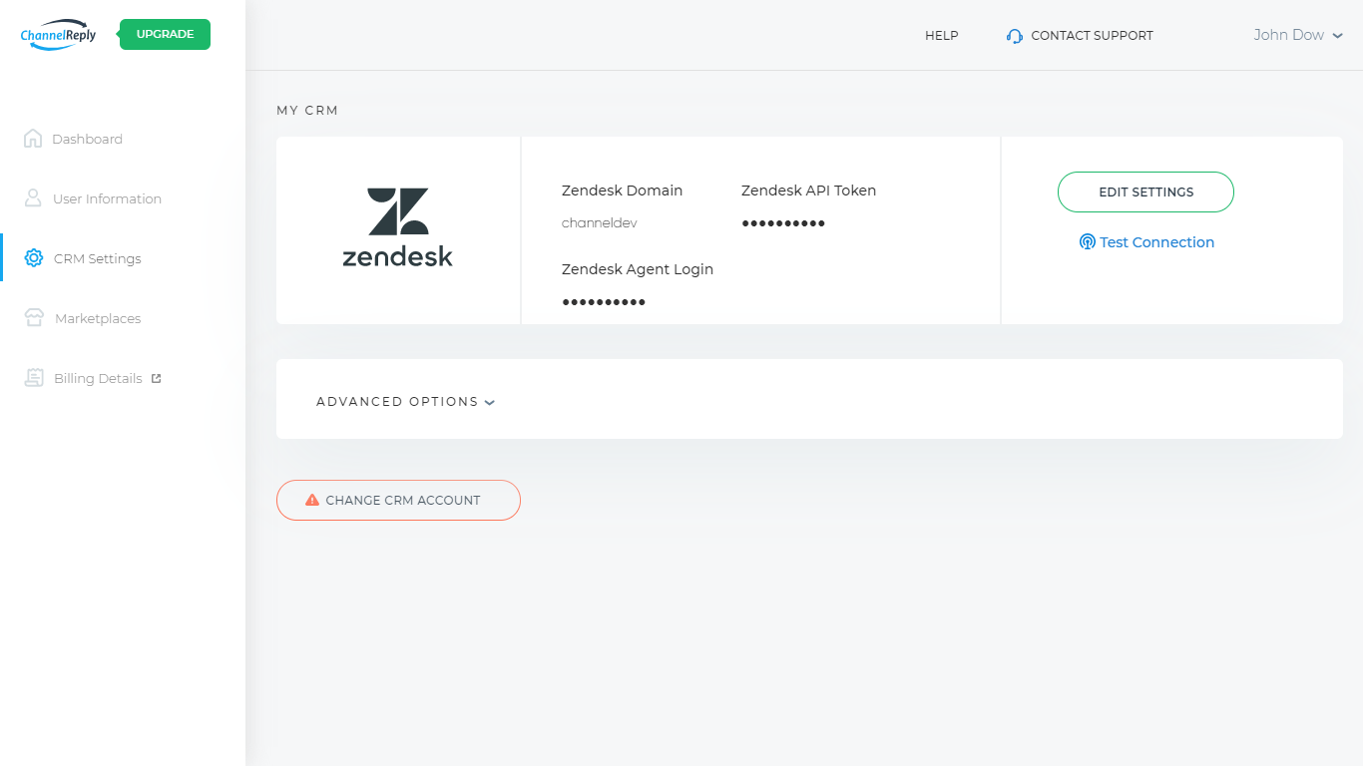Click the headset support icon
The height and width of the screenshot is (766, 1363).
(x=1015, y=36)
